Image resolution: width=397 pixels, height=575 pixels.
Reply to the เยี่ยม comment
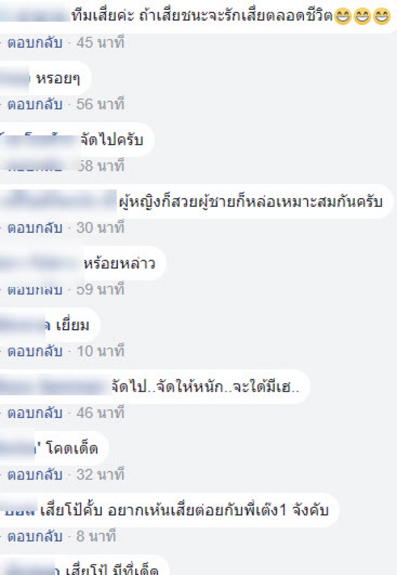click(x=35, y=351)
